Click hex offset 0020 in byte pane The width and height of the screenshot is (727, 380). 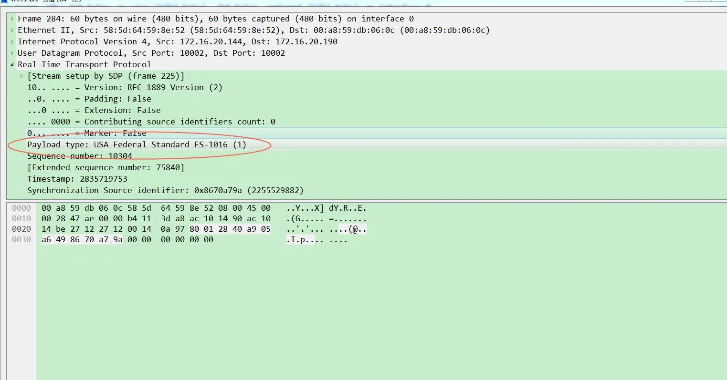tap(21, 229)
